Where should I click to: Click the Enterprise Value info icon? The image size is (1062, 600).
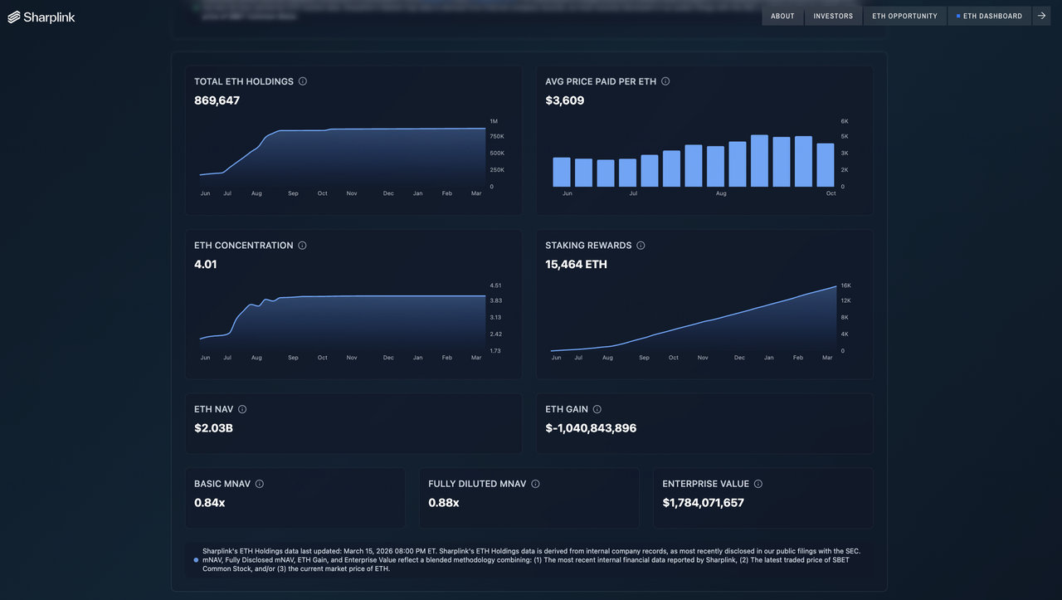[x=758, y=484]
